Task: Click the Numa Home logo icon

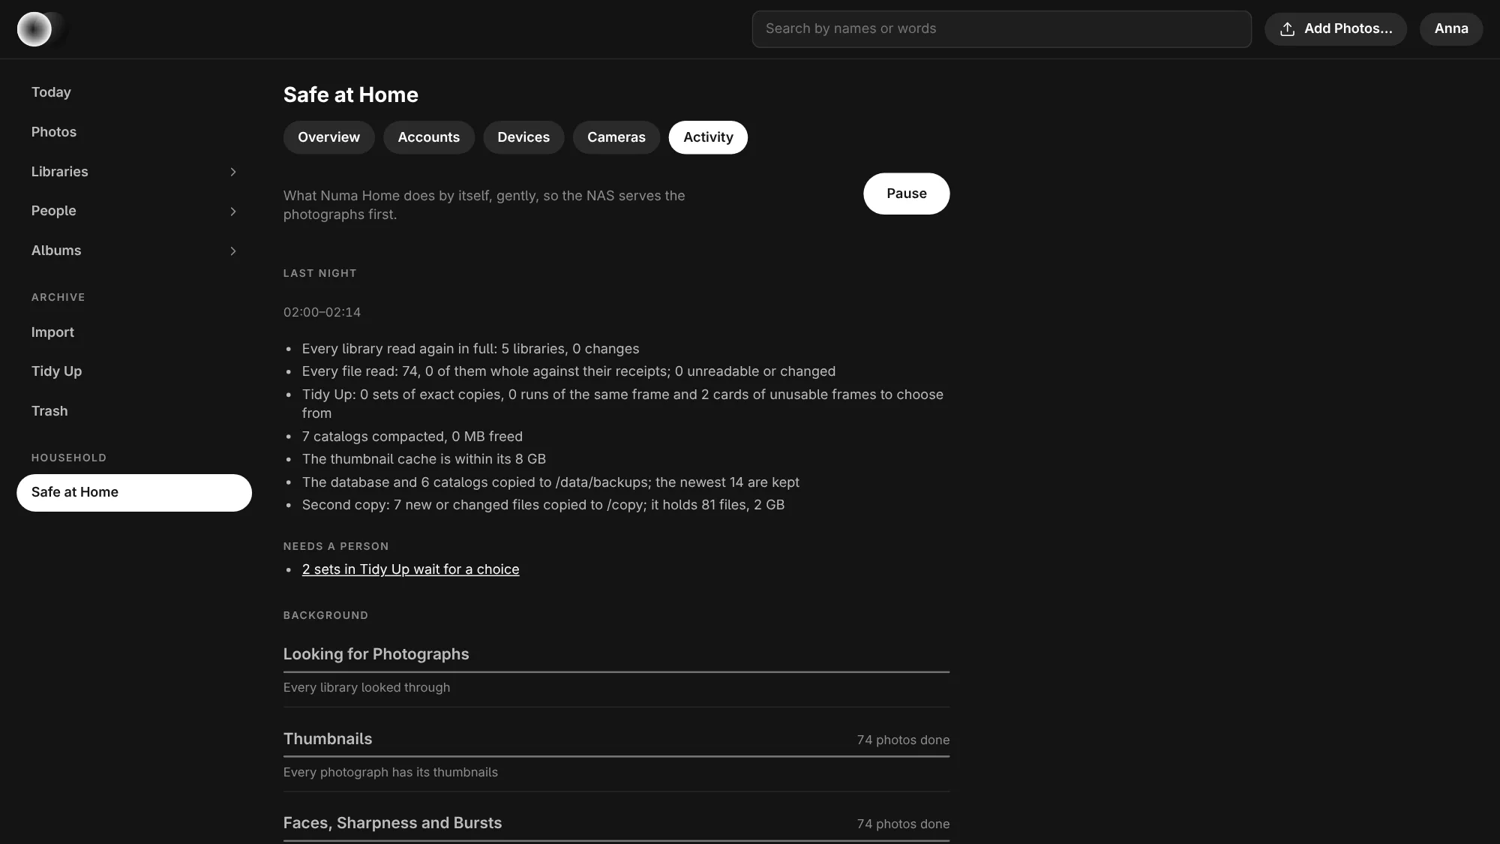Action: pos(34,29)
